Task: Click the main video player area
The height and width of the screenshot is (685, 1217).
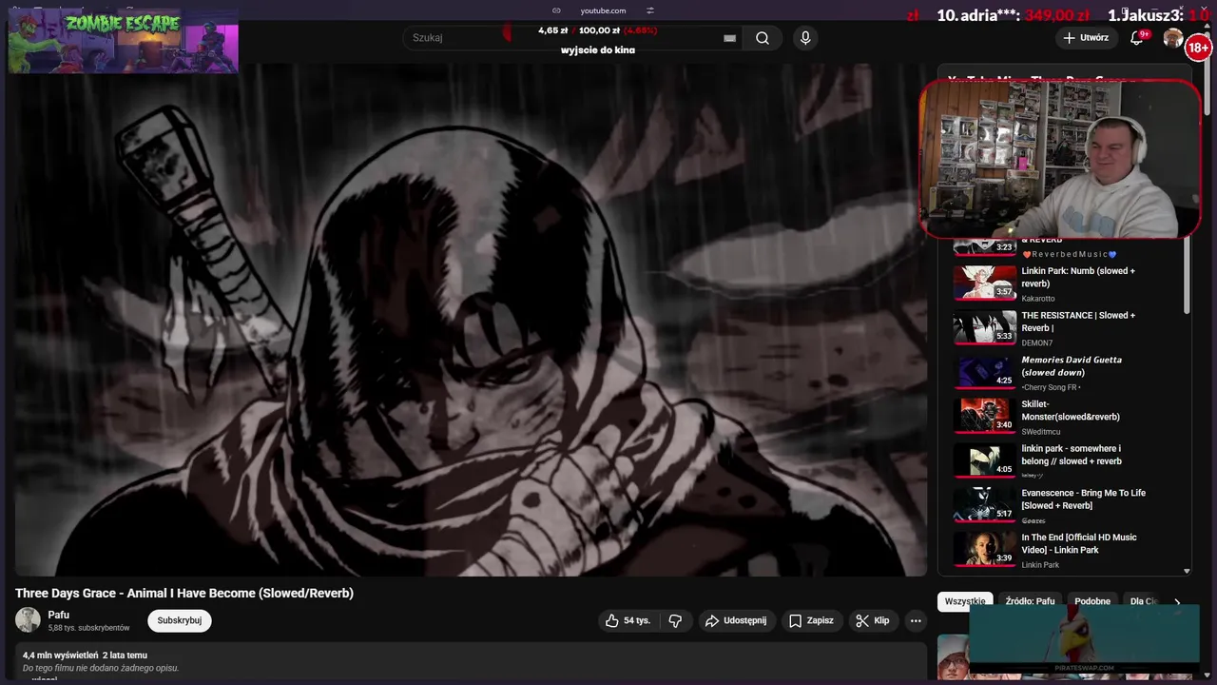Action: pos(471,319)
